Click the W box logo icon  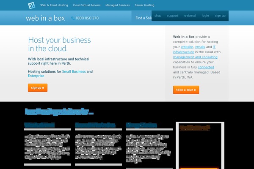[x=31, y=5]
